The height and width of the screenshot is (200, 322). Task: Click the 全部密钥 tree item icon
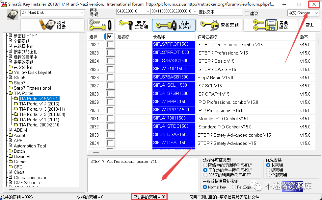[x=11, y=41]
